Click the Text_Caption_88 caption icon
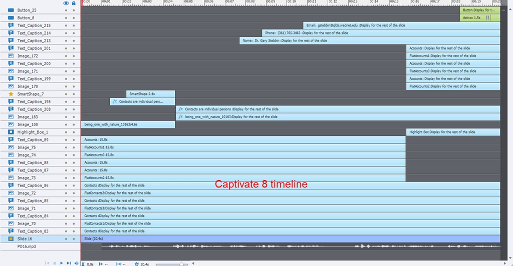513x266 pixels. tap(11, 162)
